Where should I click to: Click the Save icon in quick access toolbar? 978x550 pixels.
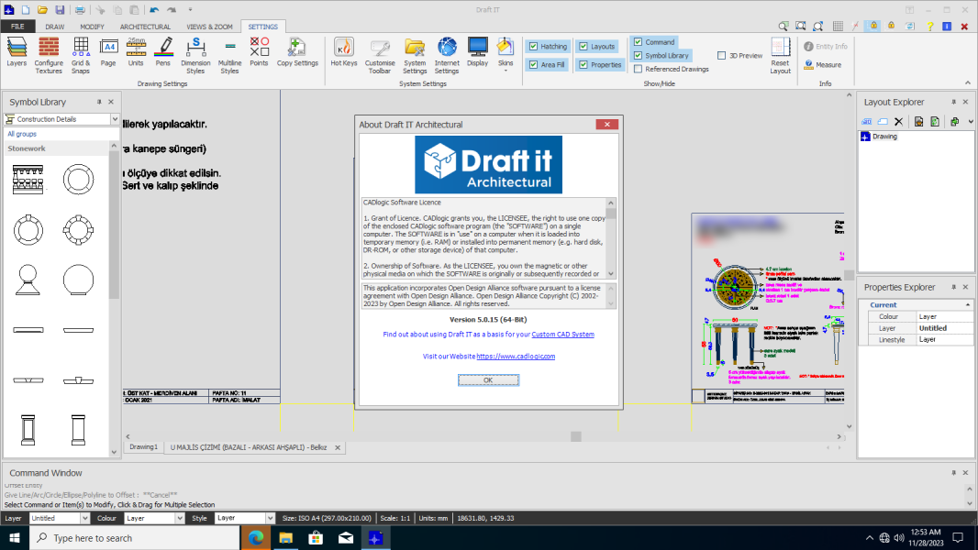pos(60,9)
